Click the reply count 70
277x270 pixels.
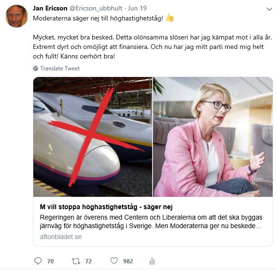click(50, 261)
